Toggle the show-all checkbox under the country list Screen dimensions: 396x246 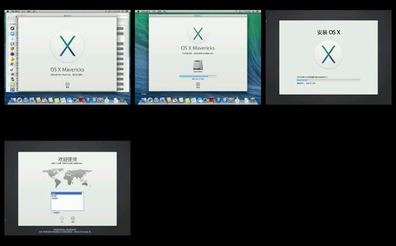(x=52, y=212)
